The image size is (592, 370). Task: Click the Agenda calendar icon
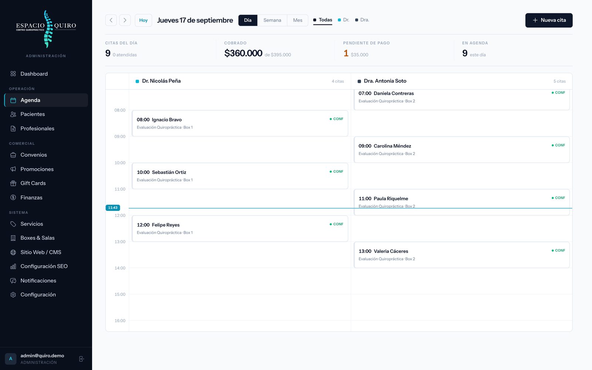(13, 100)
